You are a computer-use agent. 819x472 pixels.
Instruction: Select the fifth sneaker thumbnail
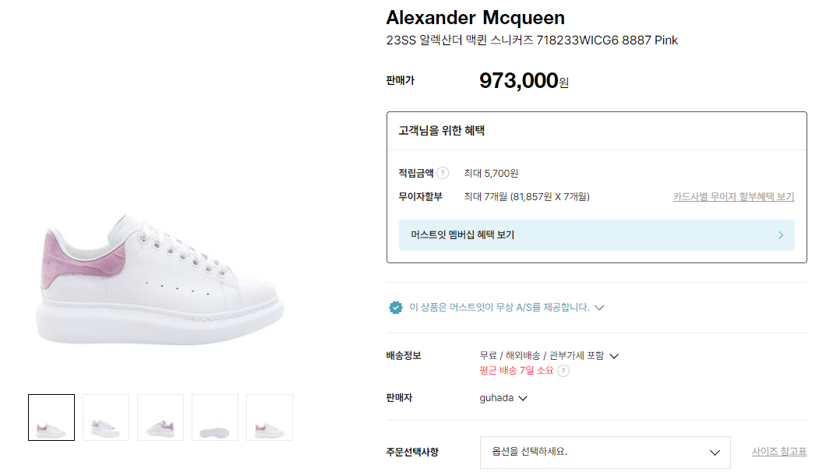click(270, 417)
